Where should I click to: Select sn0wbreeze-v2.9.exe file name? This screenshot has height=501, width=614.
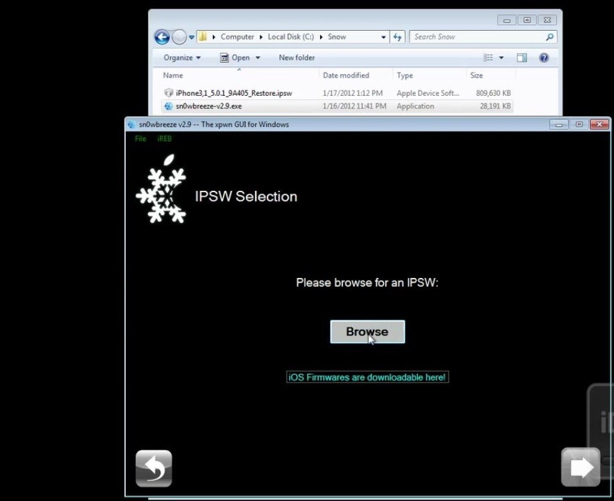pos(209,106)
